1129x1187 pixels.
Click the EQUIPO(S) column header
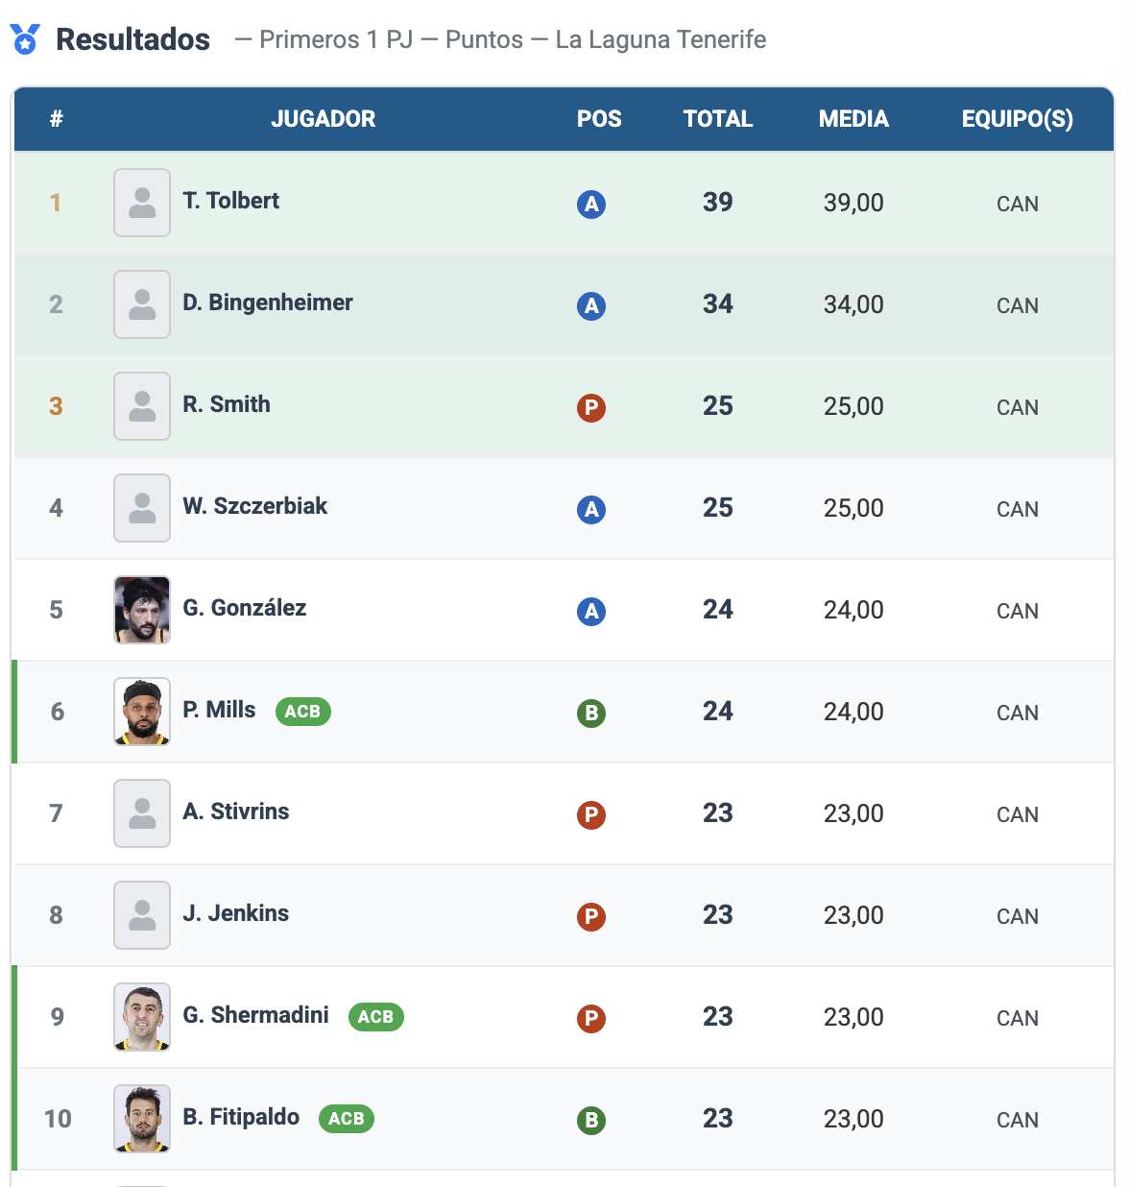click(1017, 119)
